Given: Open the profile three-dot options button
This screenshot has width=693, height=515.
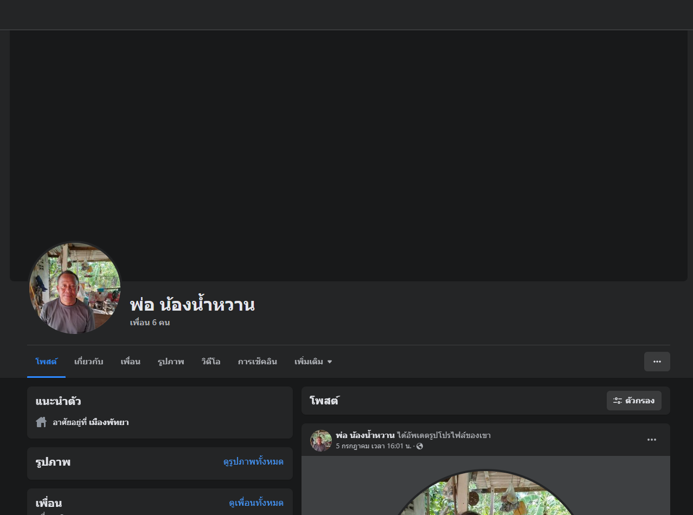Looking at the screenshot, I should click(x=657, y=362).
